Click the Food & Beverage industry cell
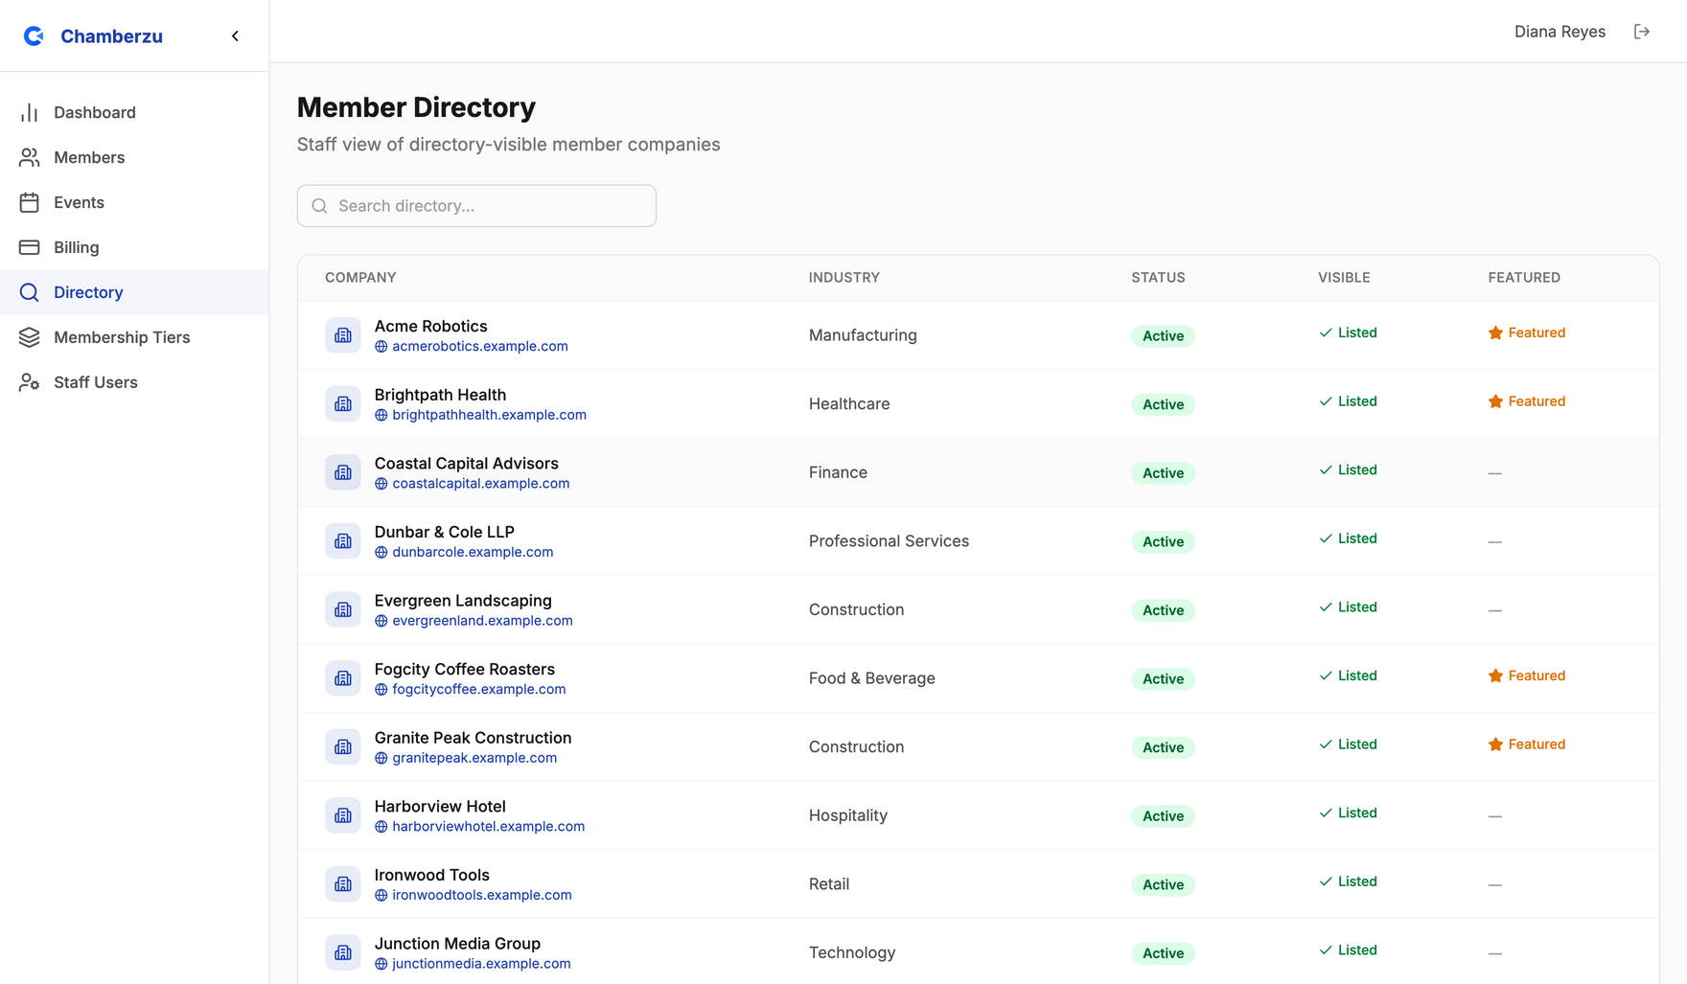 [x=872, y=678]
